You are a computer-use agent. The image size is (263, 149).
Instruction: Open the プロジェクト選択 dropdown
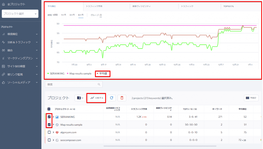(x=20, y=14)
